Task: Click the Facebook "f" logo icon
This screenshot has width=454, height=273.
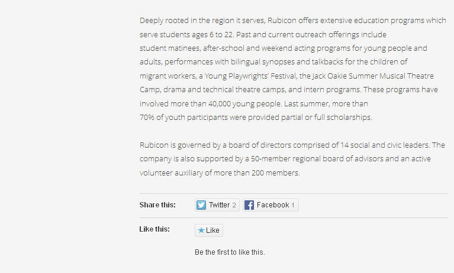Action: coord(249,205)
